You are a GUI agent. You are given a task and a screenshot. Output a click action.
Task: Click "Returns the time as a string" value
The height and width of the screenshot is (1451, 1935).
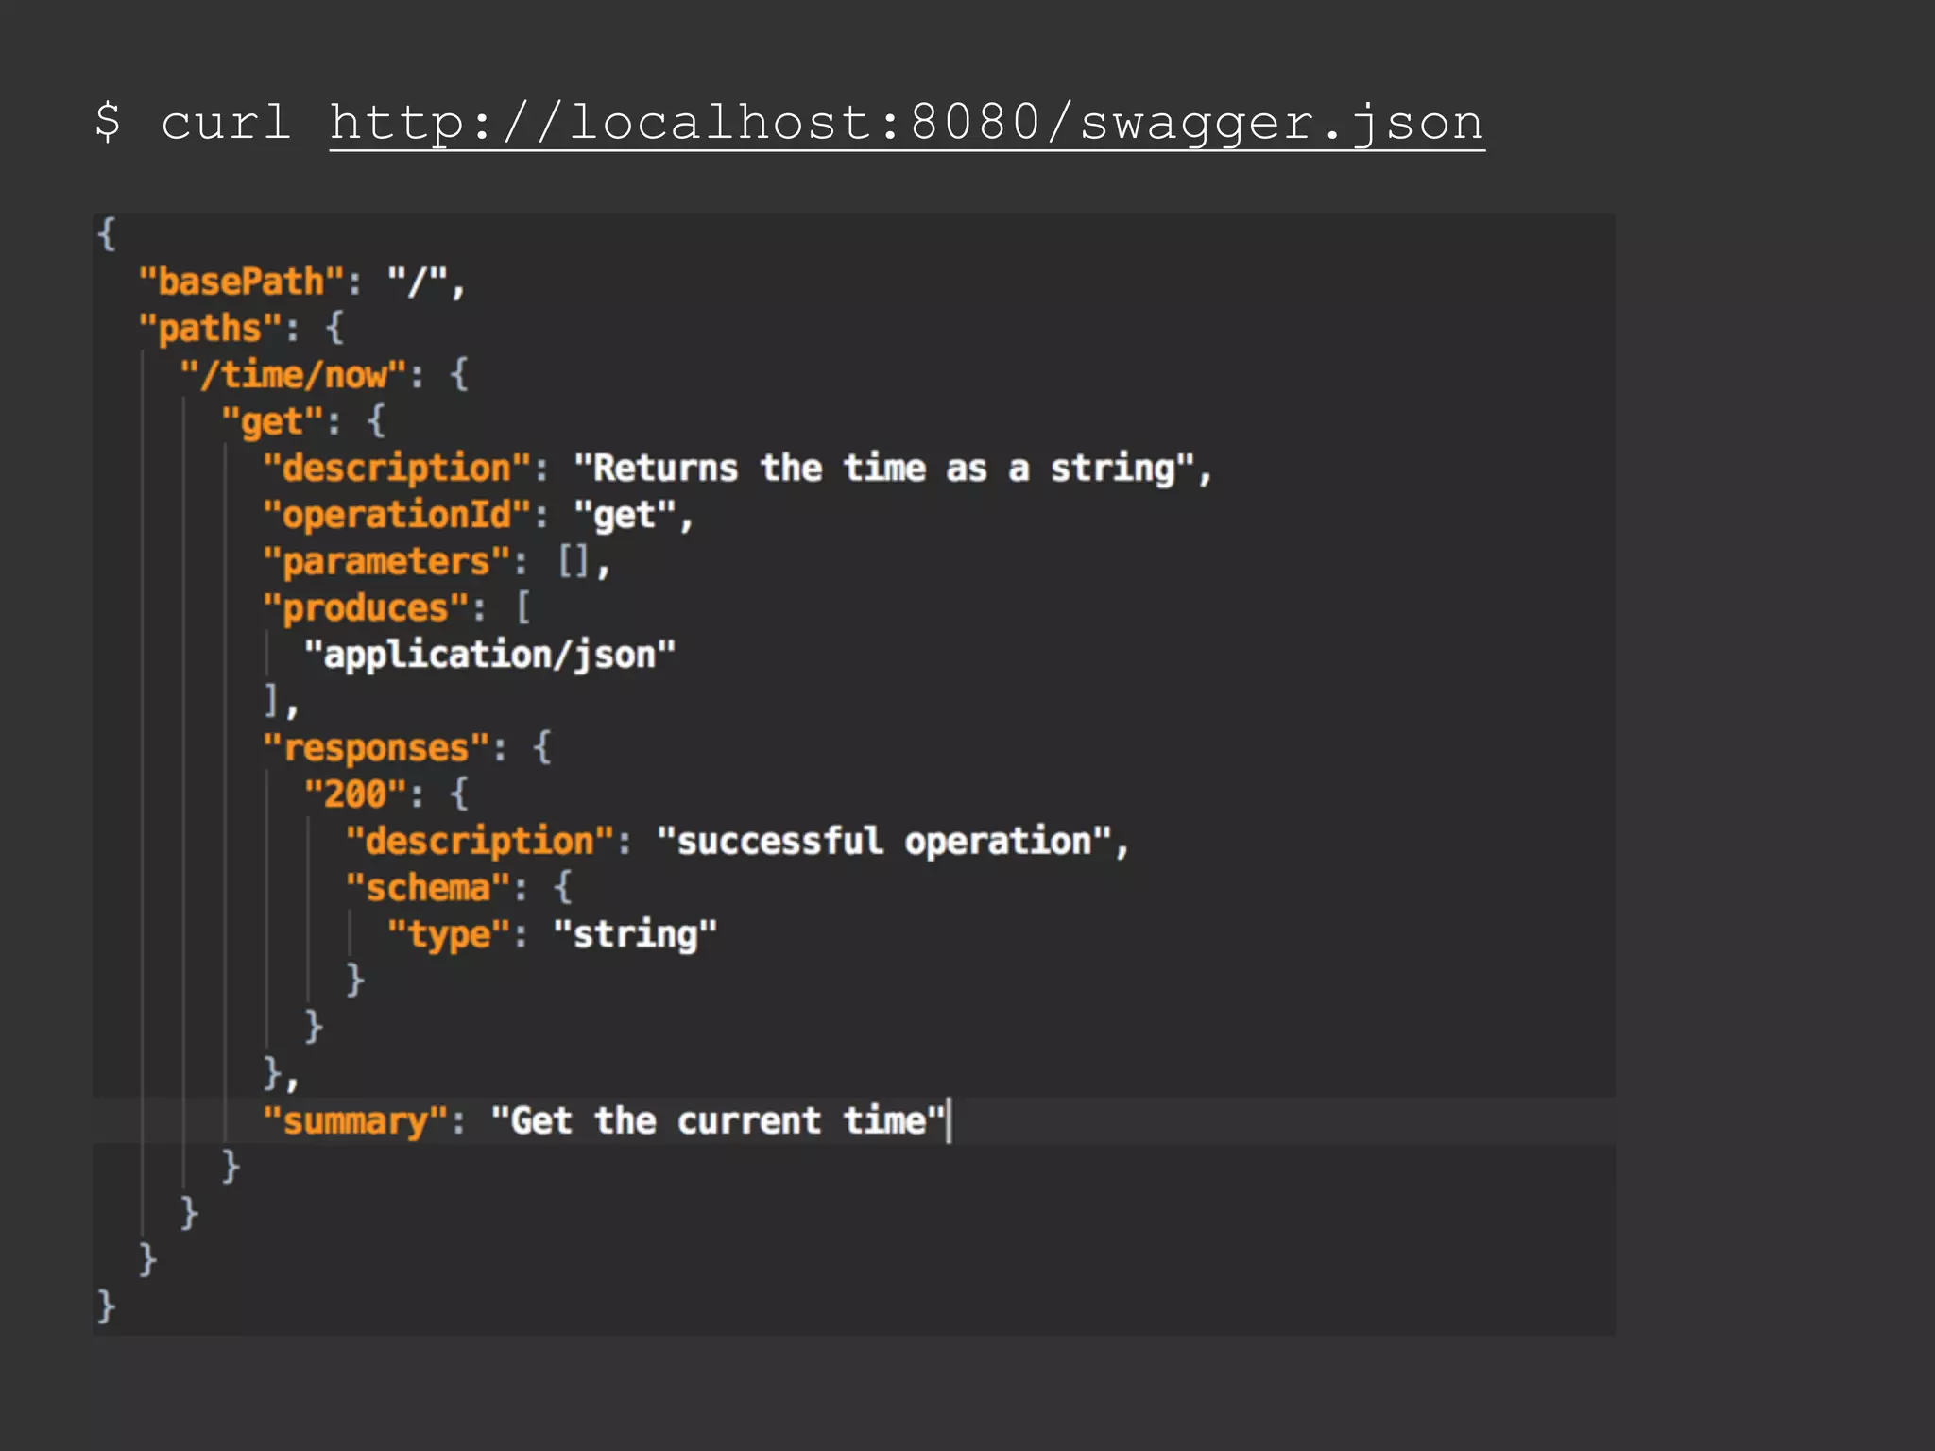tap(884, 469)
